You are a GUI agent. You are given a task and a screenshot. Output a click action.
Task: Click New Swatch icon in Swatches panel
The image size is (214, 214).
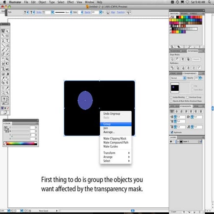point(194,47)
